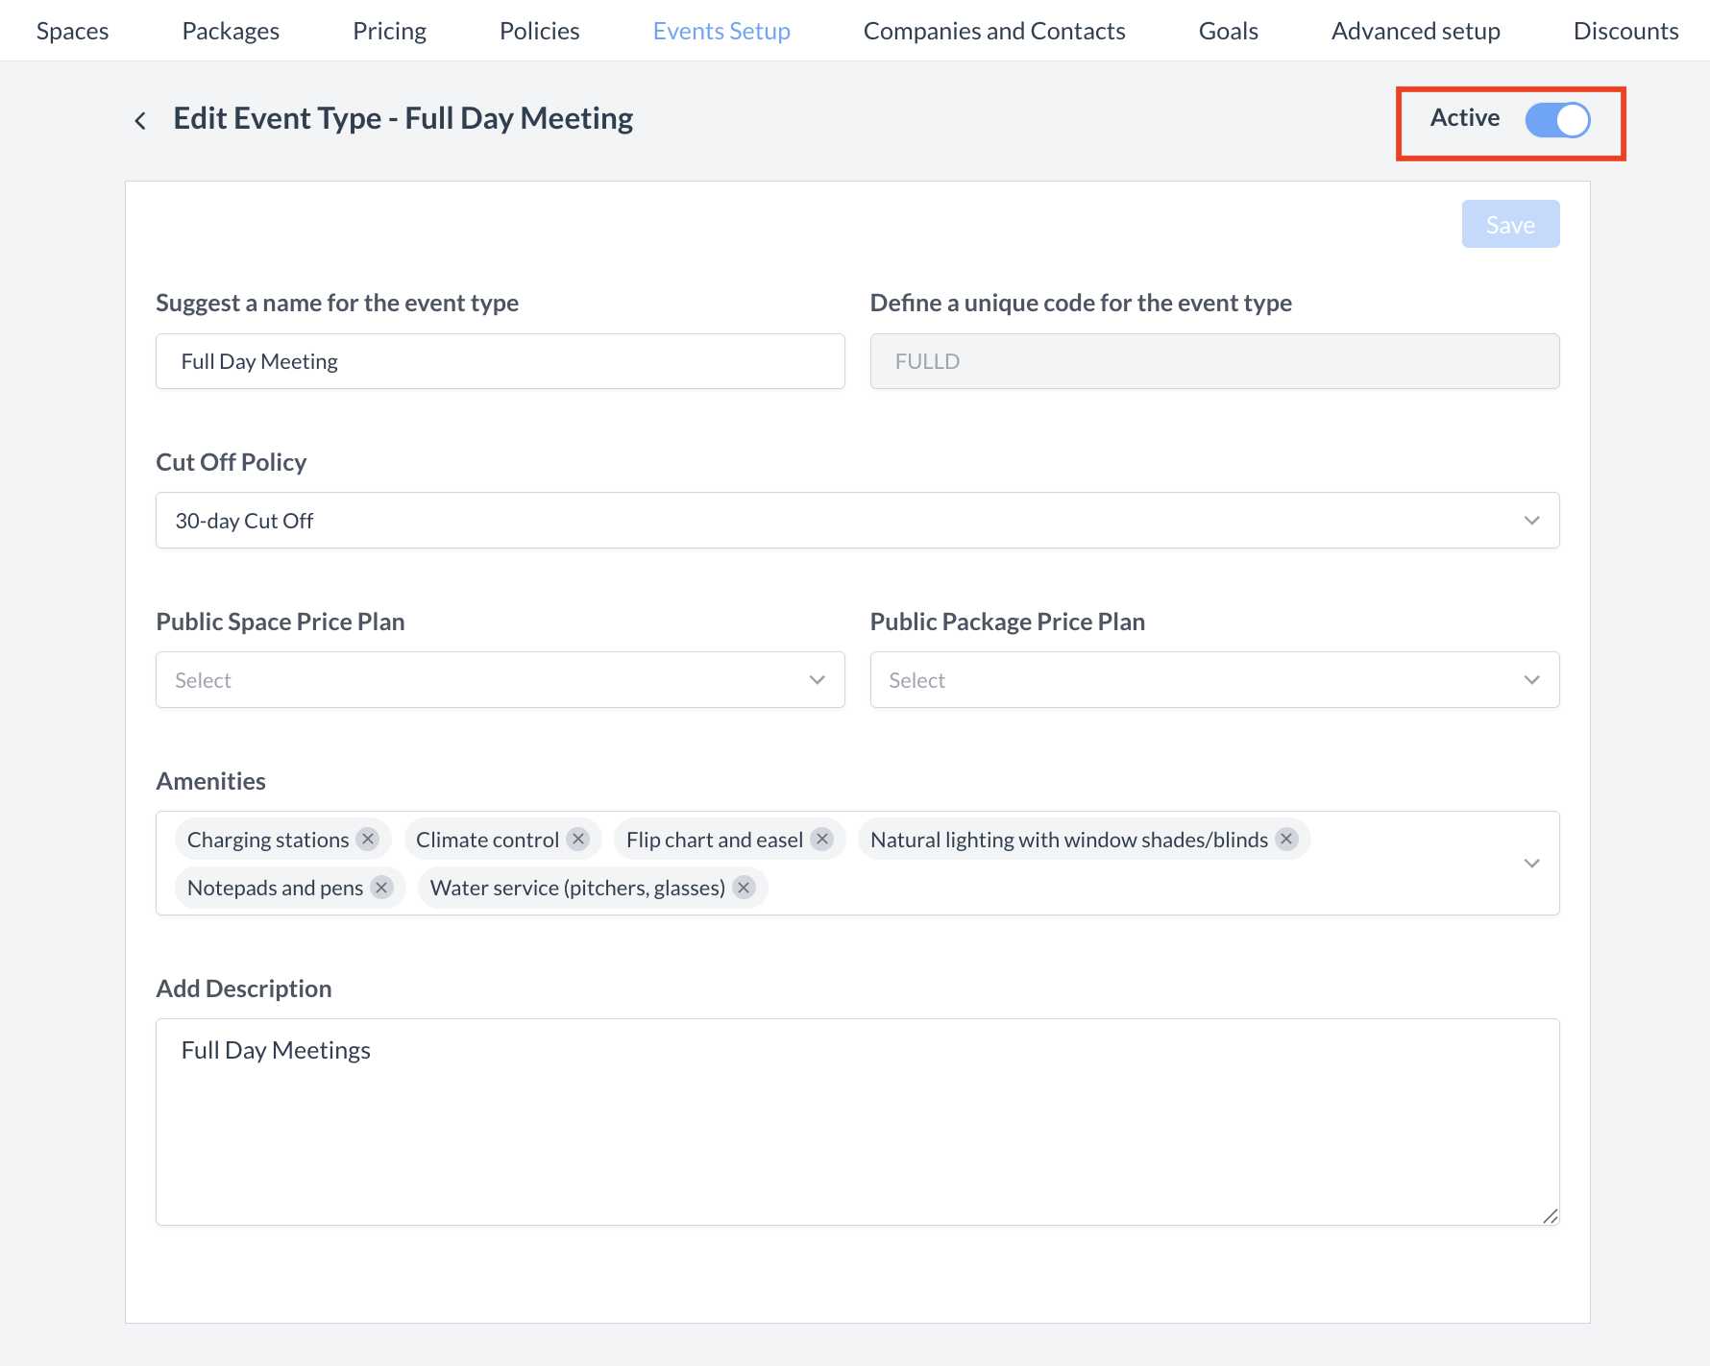
Task: Click the back arrow beside Edit Event Type
Action: pyautogui.click(x=140, y=120)
